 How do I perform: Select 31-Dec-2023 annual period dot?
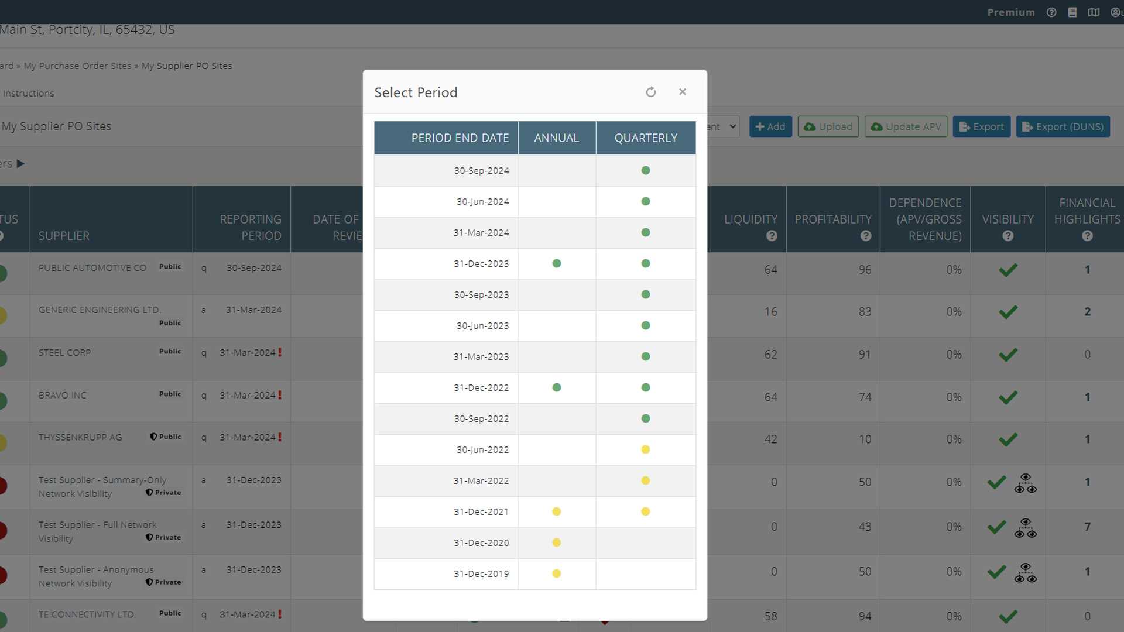click(x=557, y=263)
